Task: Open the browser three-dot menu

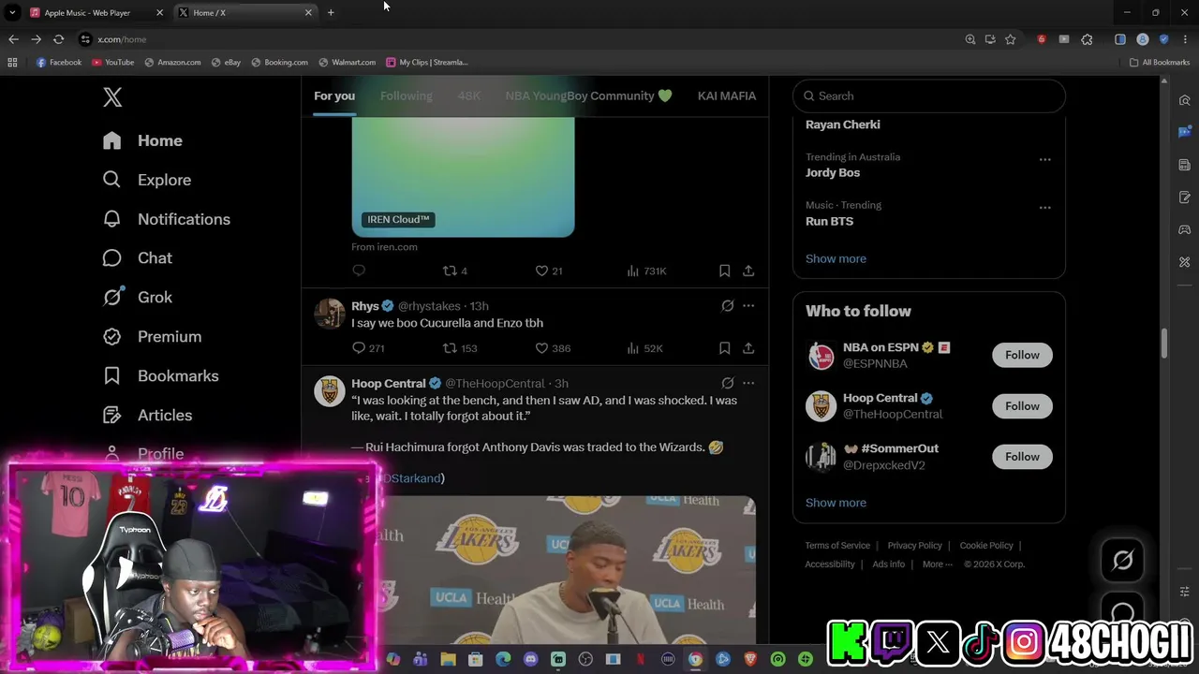Action: click(1185, 39)
